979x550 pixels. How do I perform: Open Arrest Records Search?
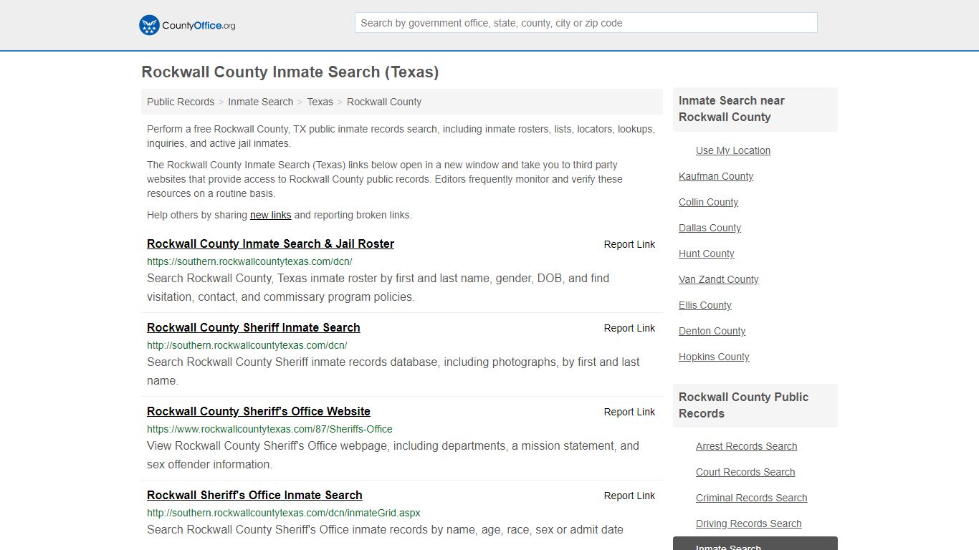point(747,446)
